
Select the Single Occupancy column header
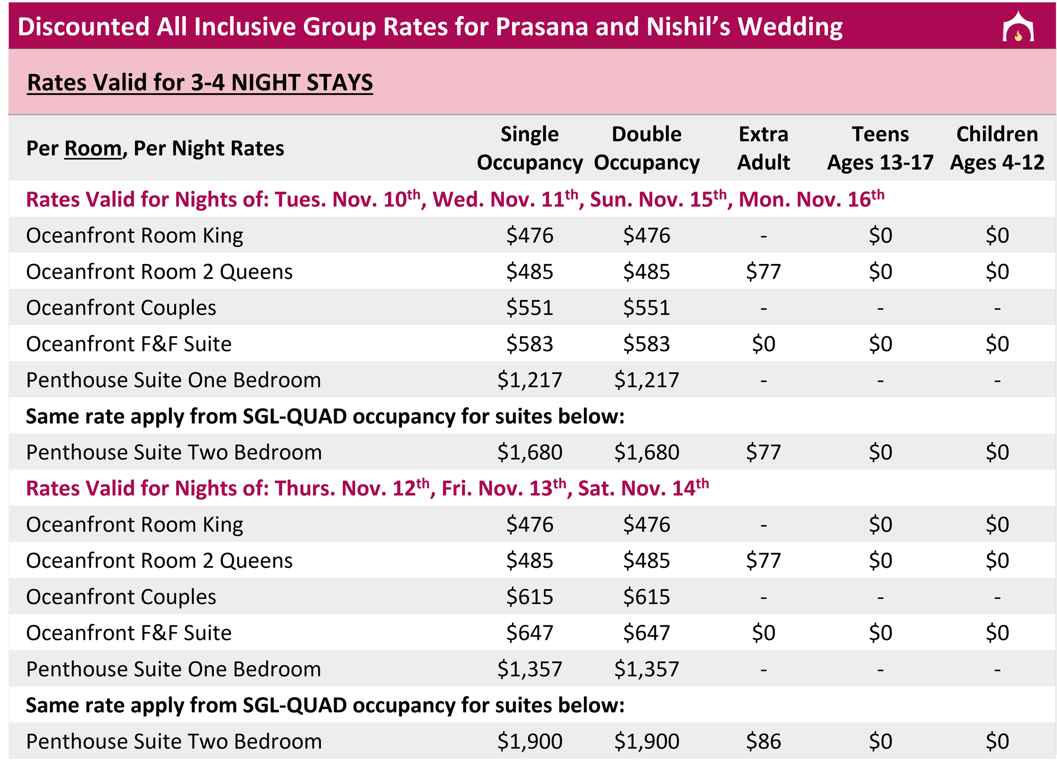coord(529,148)
